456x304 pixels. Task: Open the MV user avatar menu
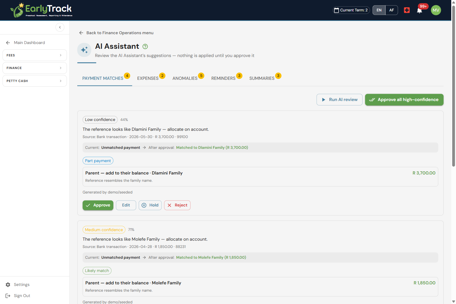[436, 10]
